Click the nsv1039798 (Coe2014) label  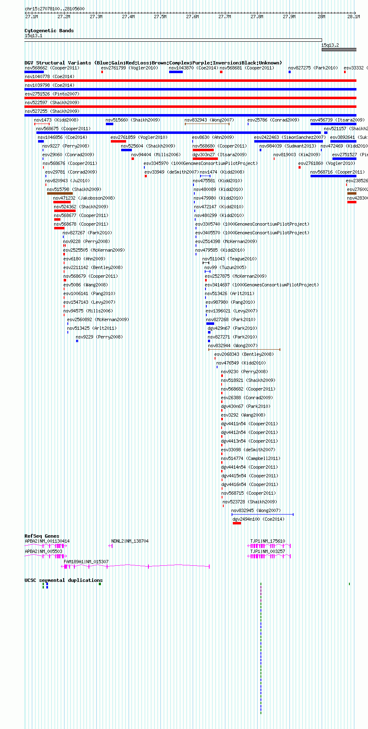(50, 85)
